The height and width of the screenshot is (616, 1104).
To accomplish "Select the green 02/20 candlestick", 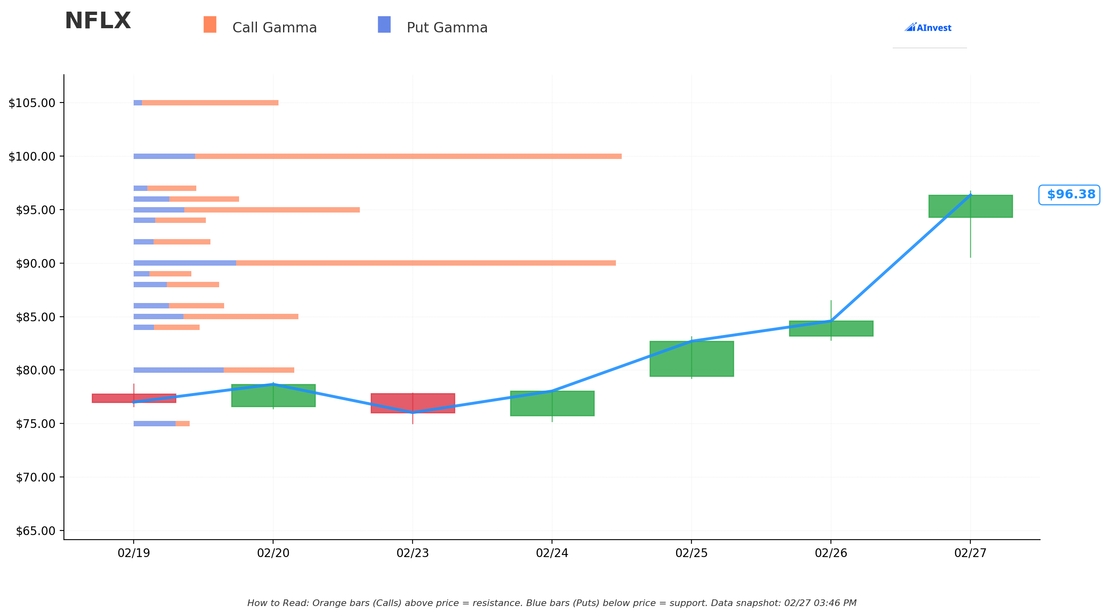I will pyautogui.click(x=273, y=395).
